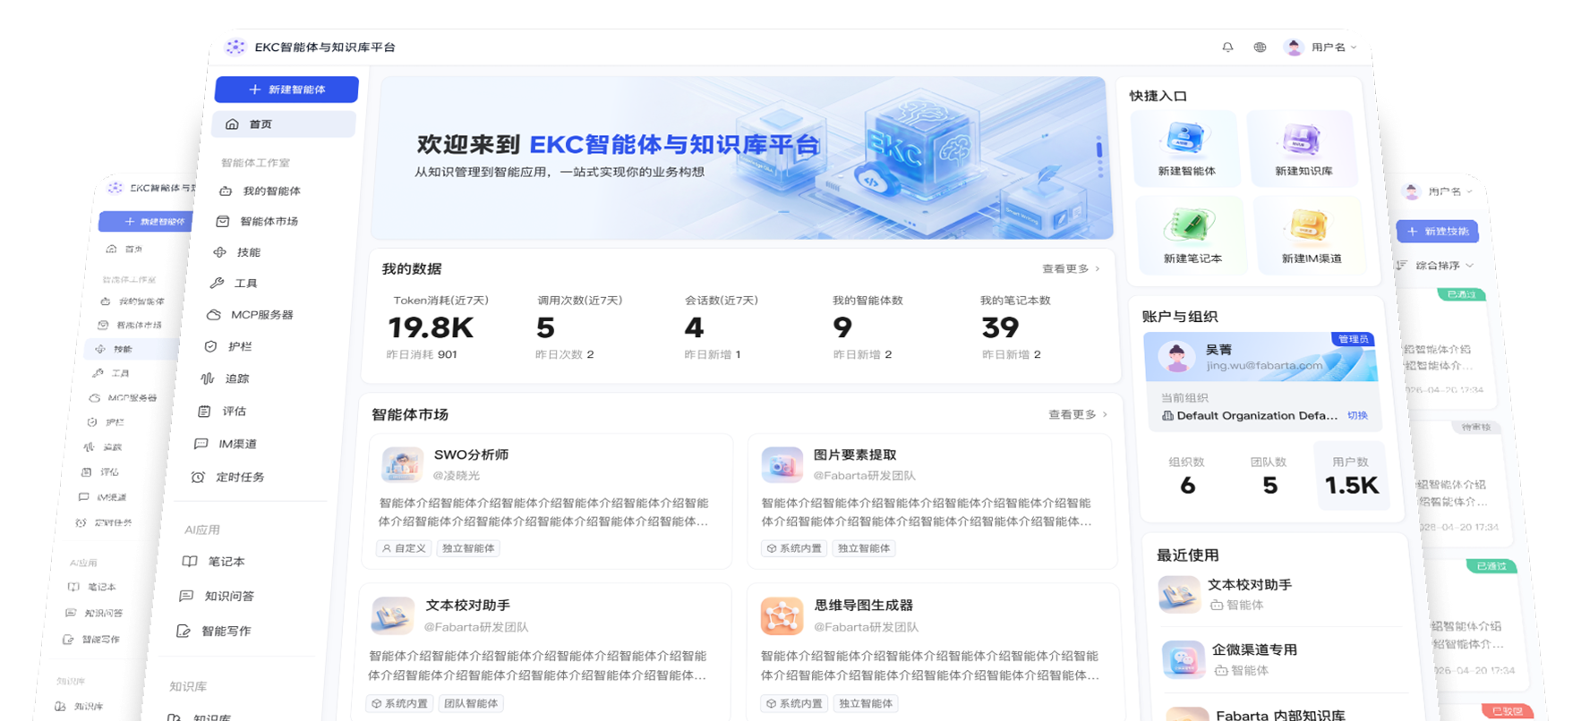Click the 切换 organization link
1581x721 pixels.
coord(1358,415)
